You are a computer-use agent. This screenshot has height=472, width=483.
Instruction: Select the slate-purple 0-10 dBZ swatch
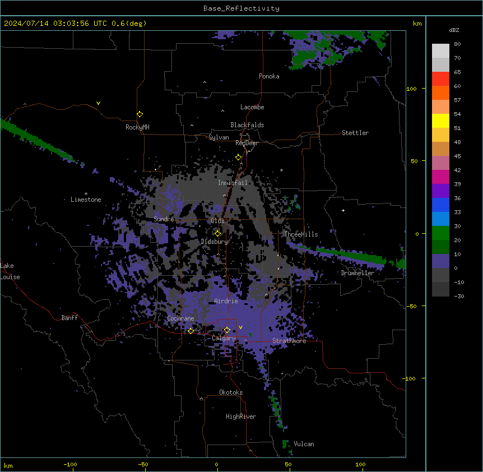(440, 261)
